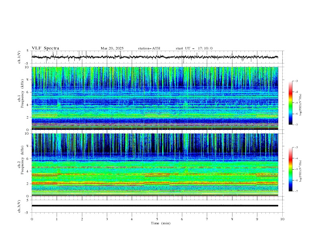The image size is (318, 246).
Task: Click the ch.3 flat waveform trace
Action: [155, 206]
